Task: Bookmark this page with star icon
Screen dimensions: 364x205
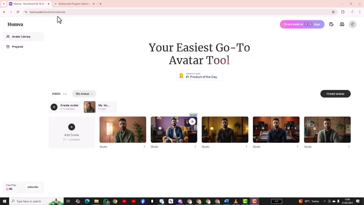Action: point(333,12)
